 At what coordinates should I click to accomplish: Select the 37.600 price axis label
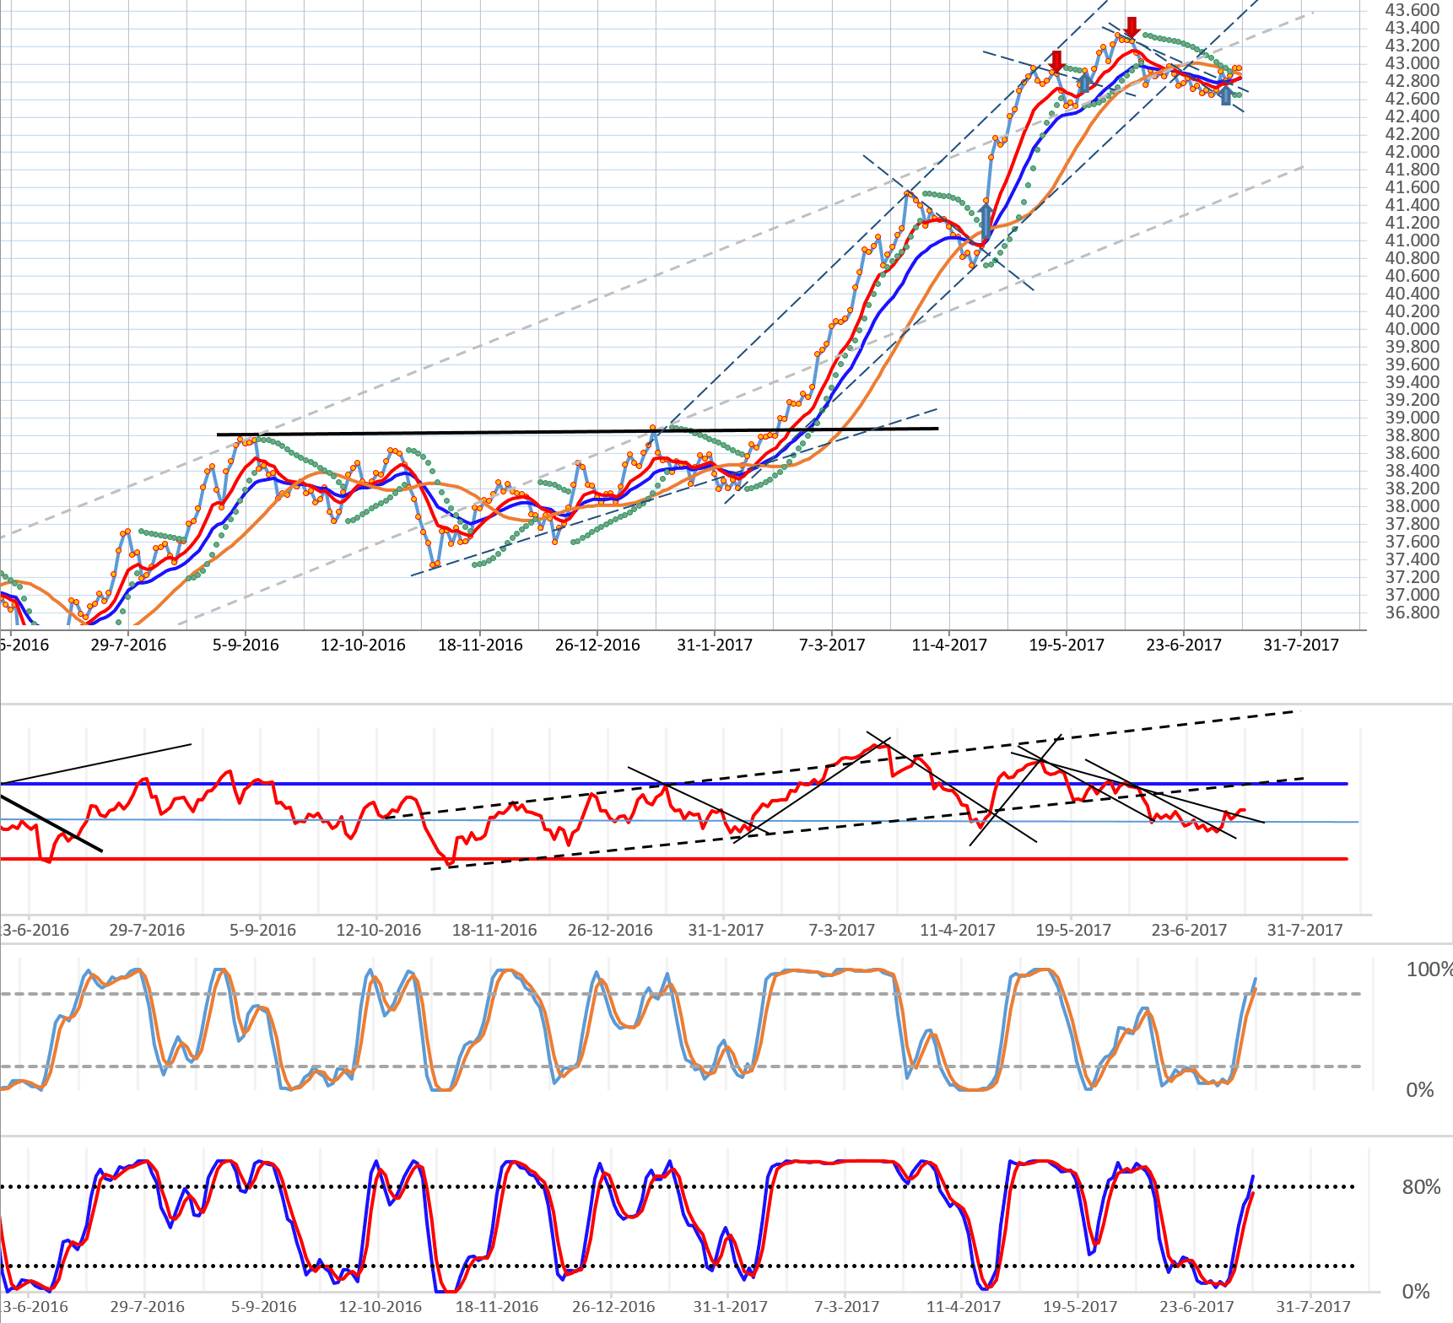click(1412, 542)
